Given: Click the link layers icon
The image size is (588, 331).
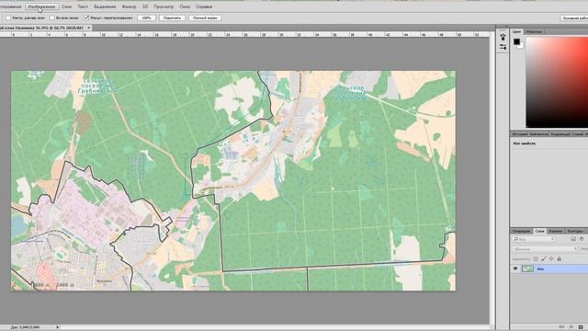Looking at the screenshot, I should click(x=561, y=327).
